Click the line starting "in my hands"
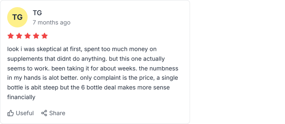This screenshot has height=124, width=285. [x=92, y=78]
